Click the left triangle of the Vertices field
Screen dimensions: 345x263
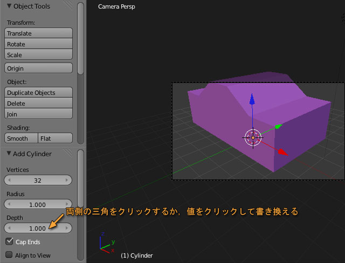(x=9, y=180)
